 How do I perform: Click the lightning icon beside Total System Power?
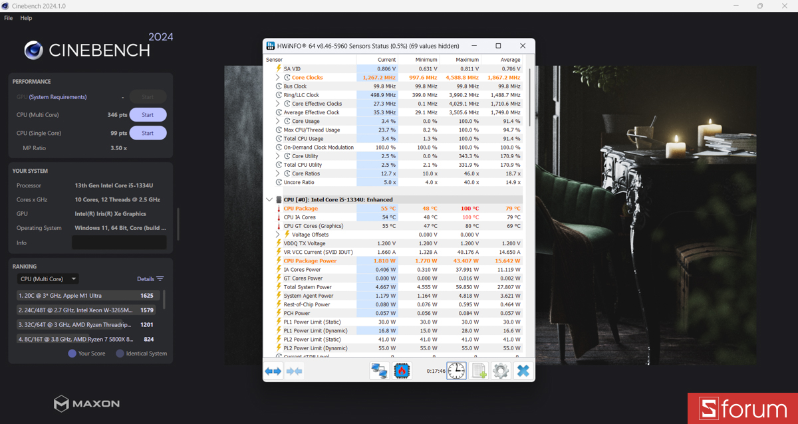(x=279, y=287)
